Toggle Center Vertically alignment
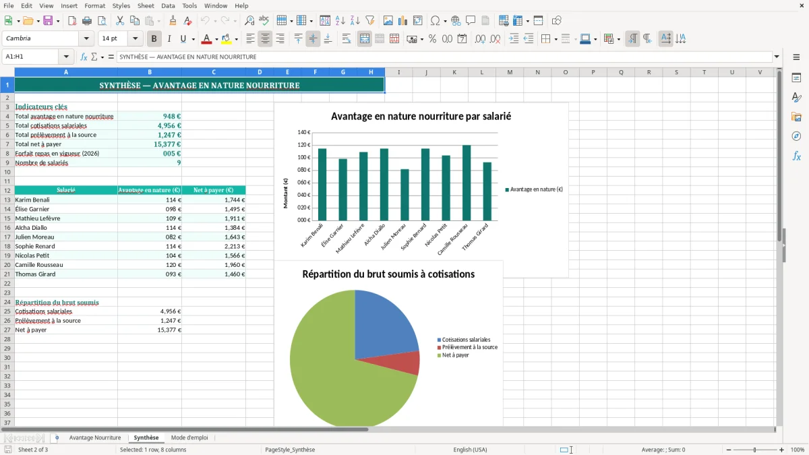Screen dimensions: 809x455 [313, 39]
